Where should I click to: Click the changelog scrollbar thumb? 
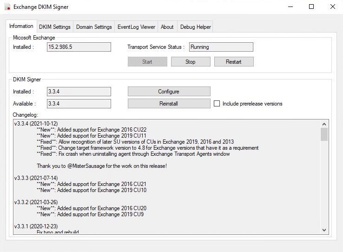(324, 134)
